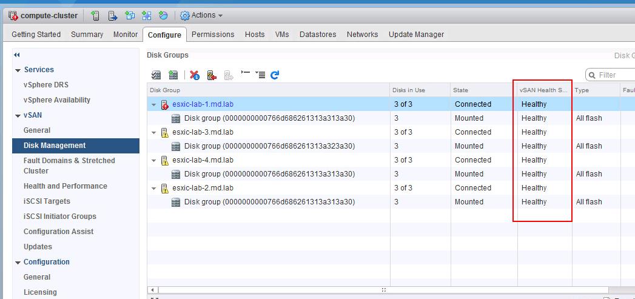Click the search magnifier in Filter box
635x299 pixels.
tap(592, 75)
